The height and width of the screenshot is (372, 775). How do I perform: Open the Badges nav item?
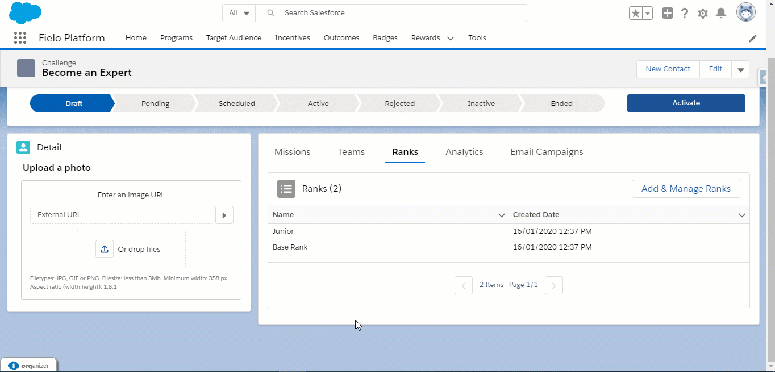385,38
